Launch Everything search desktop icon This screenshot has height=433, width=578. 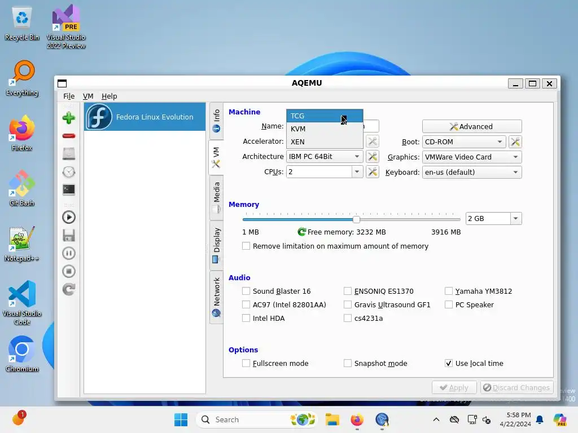point(22,78)
